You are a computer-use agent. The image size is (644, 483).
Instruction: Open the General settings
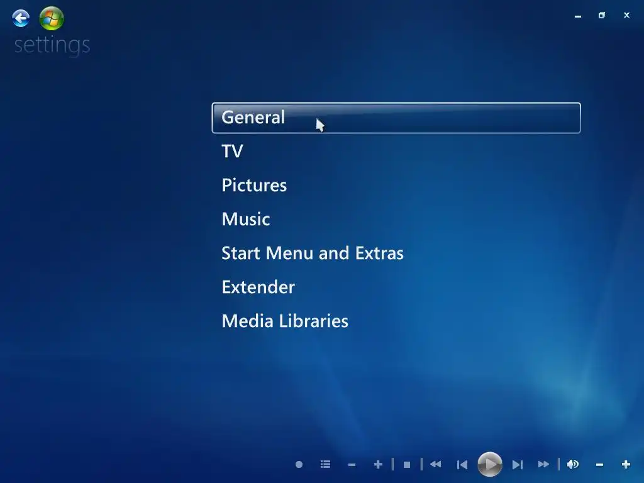(396, 118)
